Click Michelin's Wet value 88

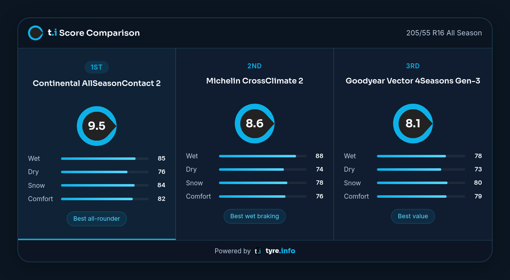click(319, 156)
